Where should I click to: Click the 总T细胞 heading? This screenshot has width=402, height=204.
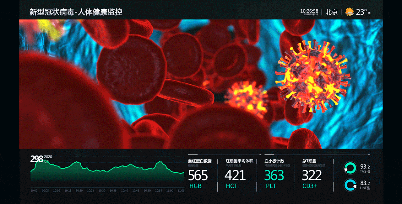click(309, 161)
